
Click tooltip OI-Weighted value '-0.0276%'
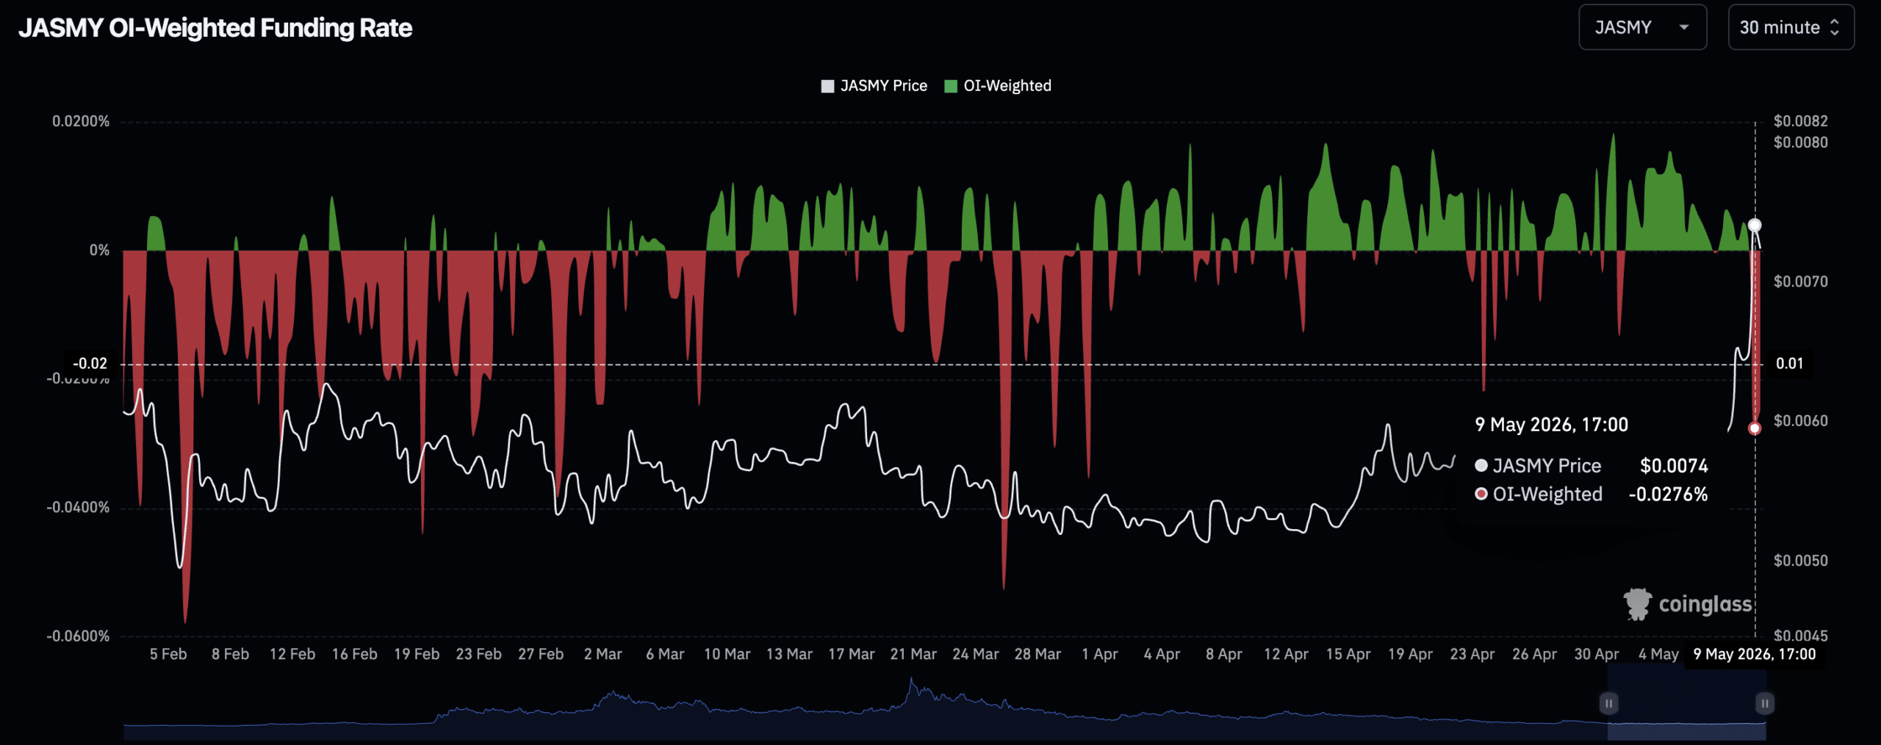click(1668, 494)
